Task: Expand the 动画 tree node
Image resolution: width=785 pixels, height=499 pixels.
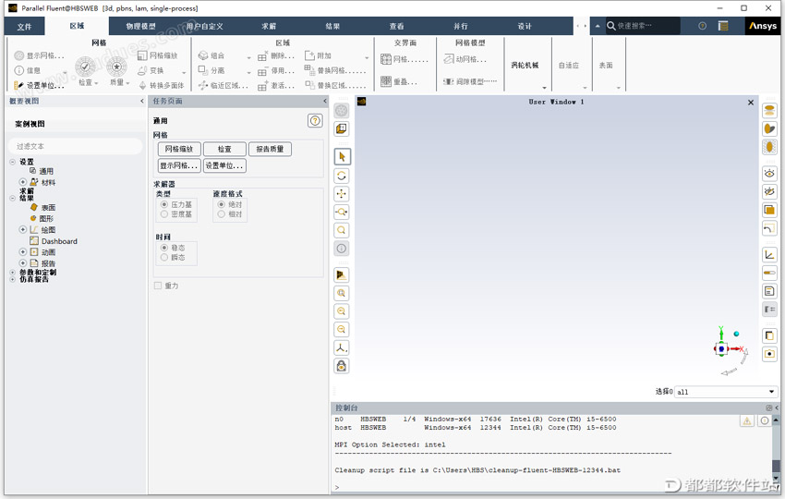Action: point(22,252)
